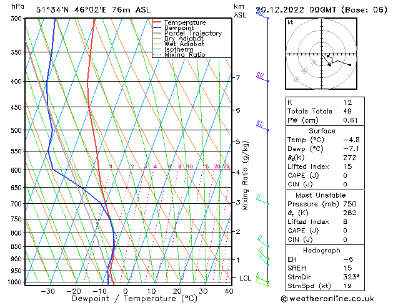Click the kt unit label in hodograph
Image resolution: width=393 pixels, height=303 pixels.
click(x=291, y=22)
